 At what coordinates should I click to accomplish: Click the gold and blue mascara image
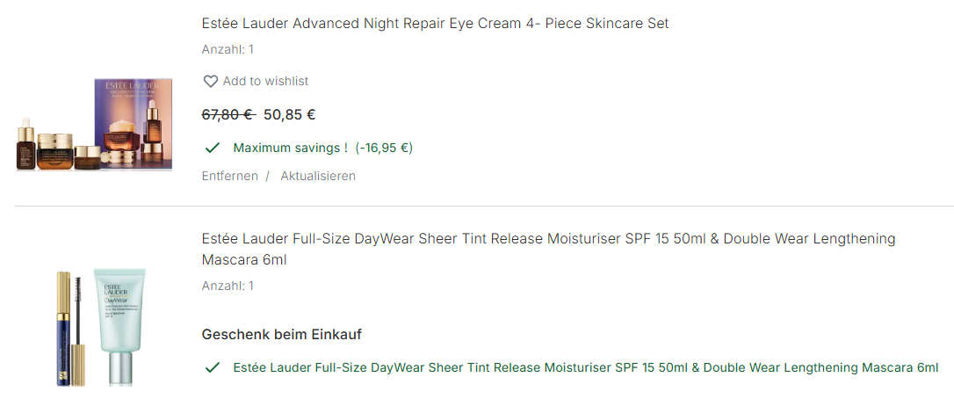[64, 327]
